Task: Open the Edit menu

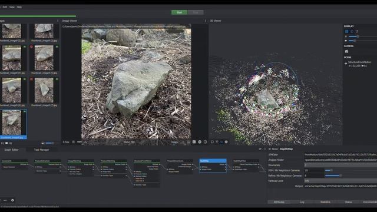Action: coord(5,7)
